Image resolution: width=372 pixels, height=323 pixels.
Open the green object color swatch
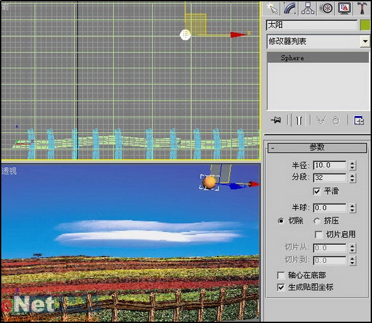365,25
